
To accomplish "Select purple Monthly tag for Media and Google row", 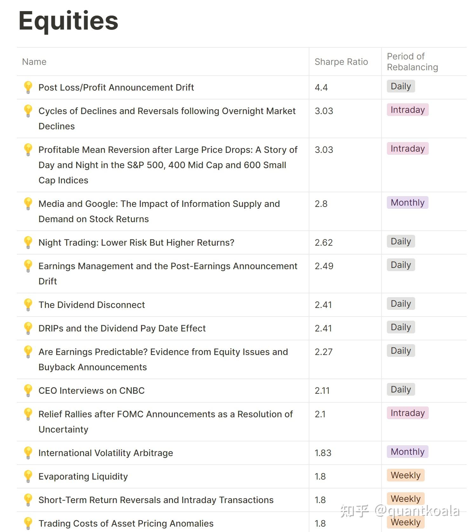I will pos(408,202).
